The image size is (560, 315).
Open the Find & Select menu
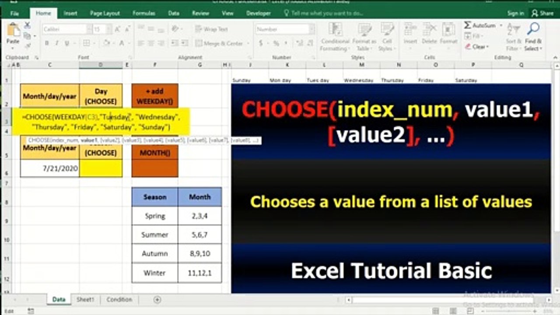click(x=533, y=37)
